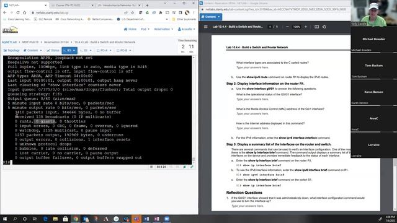This screenshot has height=223, width=397.
Task: Expand the bookmarks bar overflow arrow
Action: 167,19
